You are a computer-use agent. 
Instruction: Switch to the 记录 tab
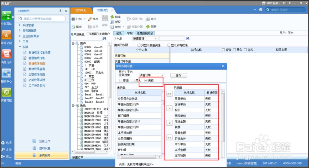(x=119, y=33)
